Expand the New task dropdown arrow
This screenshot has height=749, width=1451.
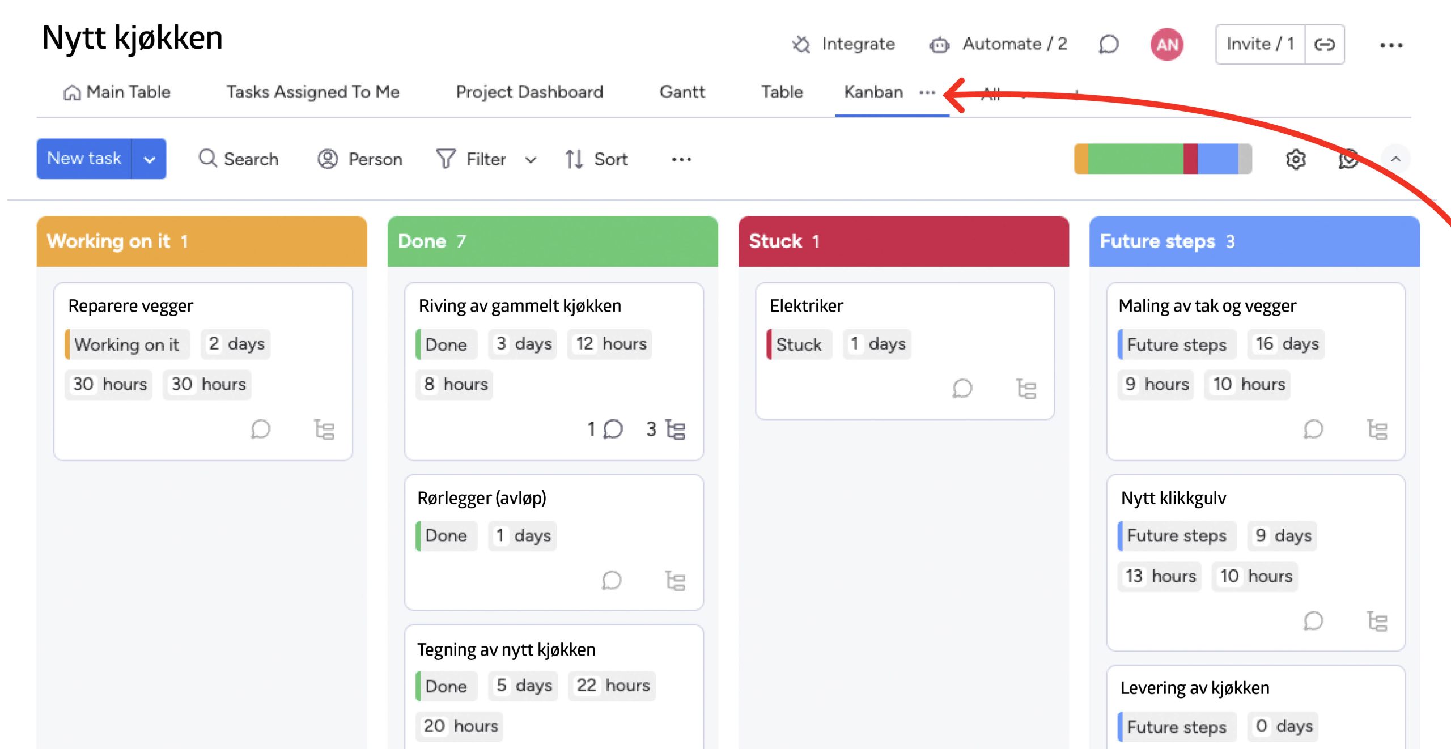(149, 159)
